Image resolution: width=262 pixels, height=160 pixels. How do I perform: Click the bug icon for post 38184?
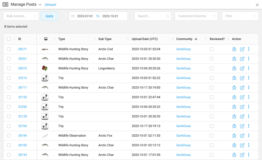pos(234,136)
